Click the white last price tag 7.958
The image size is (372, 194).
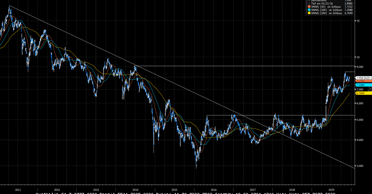click(364, 78)
